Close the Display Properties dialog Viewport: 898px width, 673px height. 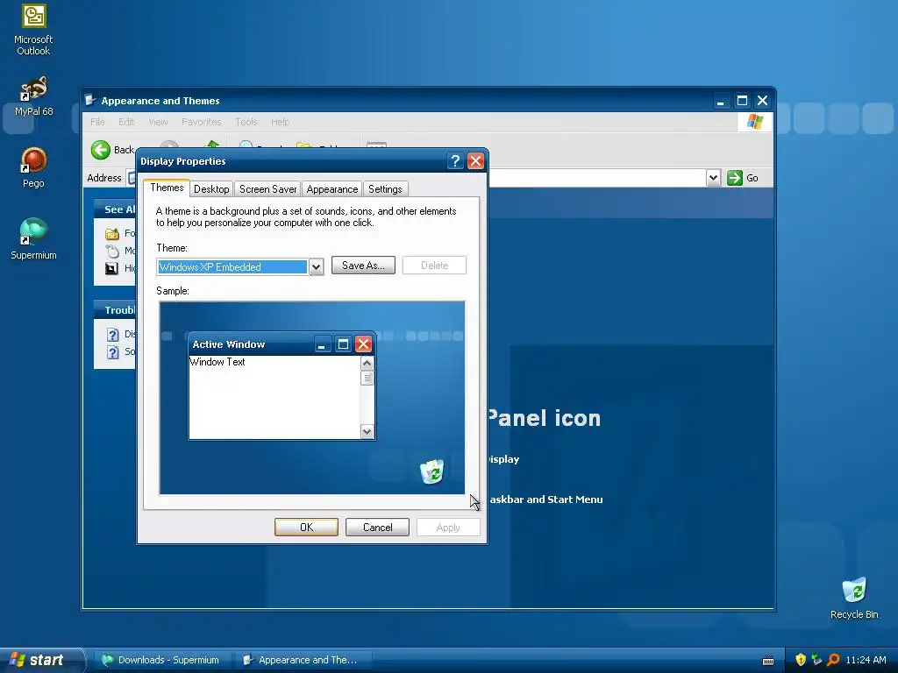(x=475, y=161)
